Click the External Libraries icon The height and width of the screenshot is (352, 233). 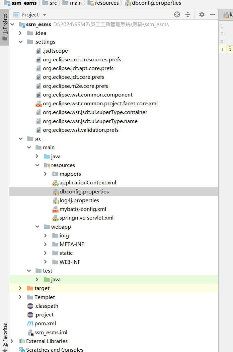(x=22, y=341)
